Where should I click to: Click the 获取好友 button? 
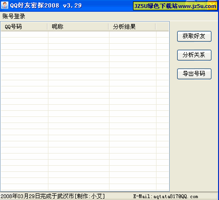point(194,36)
